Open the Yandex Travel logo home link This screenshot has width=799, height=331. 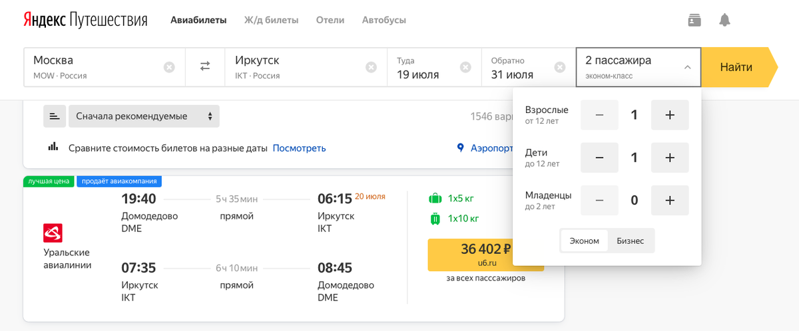[x=85, y=20]
